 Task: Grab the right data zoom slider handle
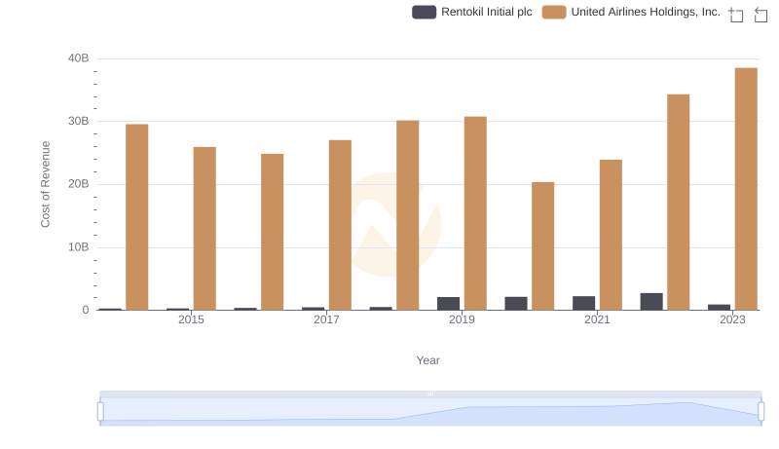coord(761,412)
